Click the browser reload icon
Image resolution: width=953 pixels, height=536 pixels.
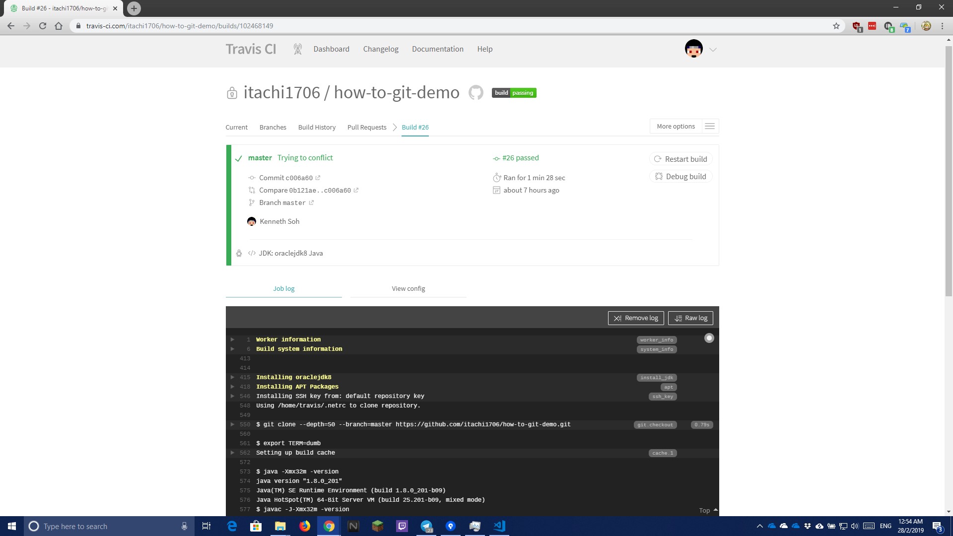[43, 26]
